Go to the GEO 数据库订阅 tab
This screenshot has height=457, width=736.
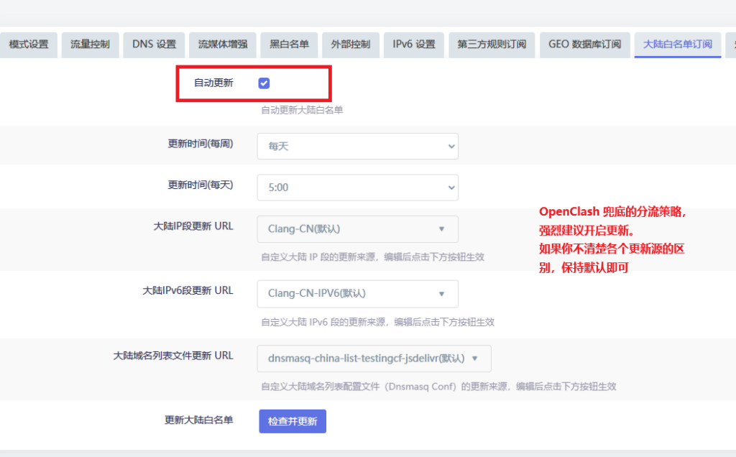click(584, 45)
